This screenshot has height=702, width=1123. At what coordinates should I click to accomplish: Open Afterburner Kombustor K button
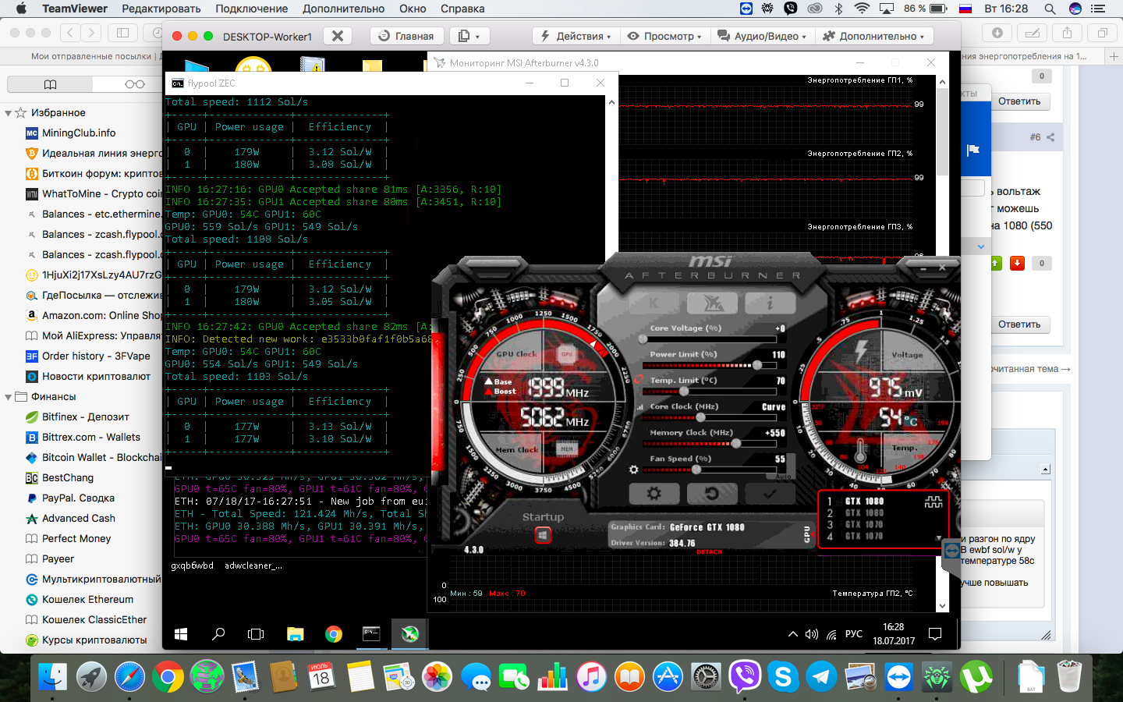point(654,303)
